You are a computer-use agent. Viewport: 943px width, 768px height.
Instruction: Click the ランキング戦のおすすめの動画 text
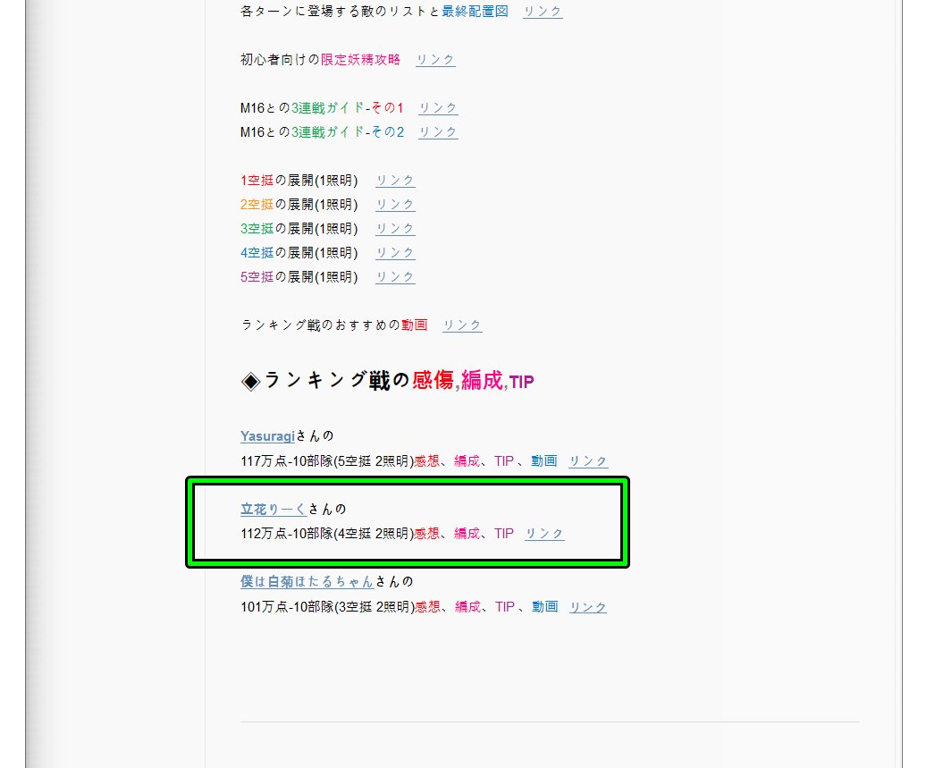(334, 325)
